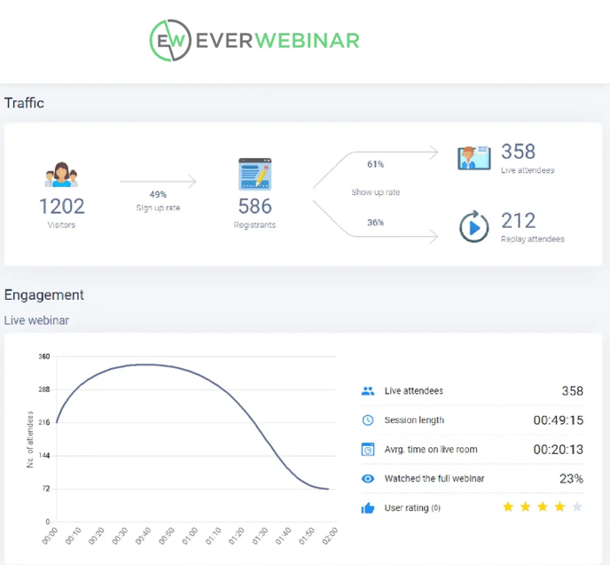Click the 1202 visitors count
This screenshot has width=610, height=565.
[x=61, y=207]
